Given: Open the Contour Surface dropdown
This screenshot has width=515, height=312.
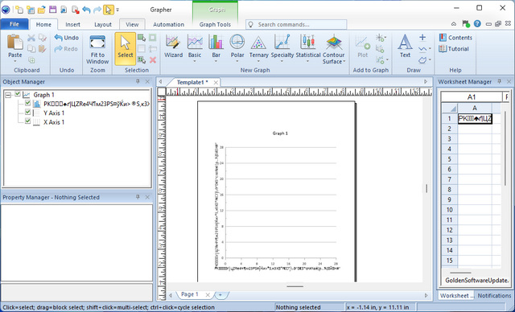Looking at the screenshot, I should point(344,62).
